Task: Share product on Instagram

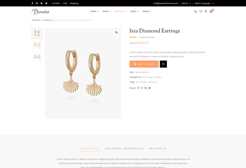Action: click(142, 88)
